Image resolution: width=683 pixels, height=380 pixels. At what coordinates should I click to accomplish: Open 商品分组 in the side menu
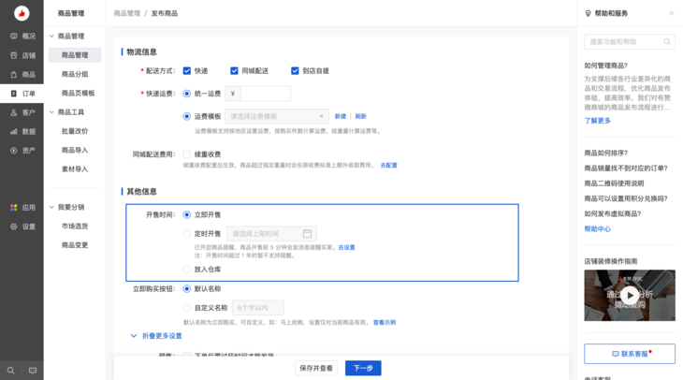[75, 74]
